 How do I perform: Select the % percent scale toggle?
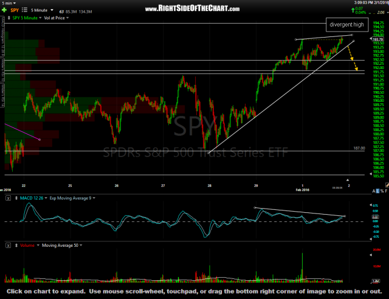click(382, 191)
